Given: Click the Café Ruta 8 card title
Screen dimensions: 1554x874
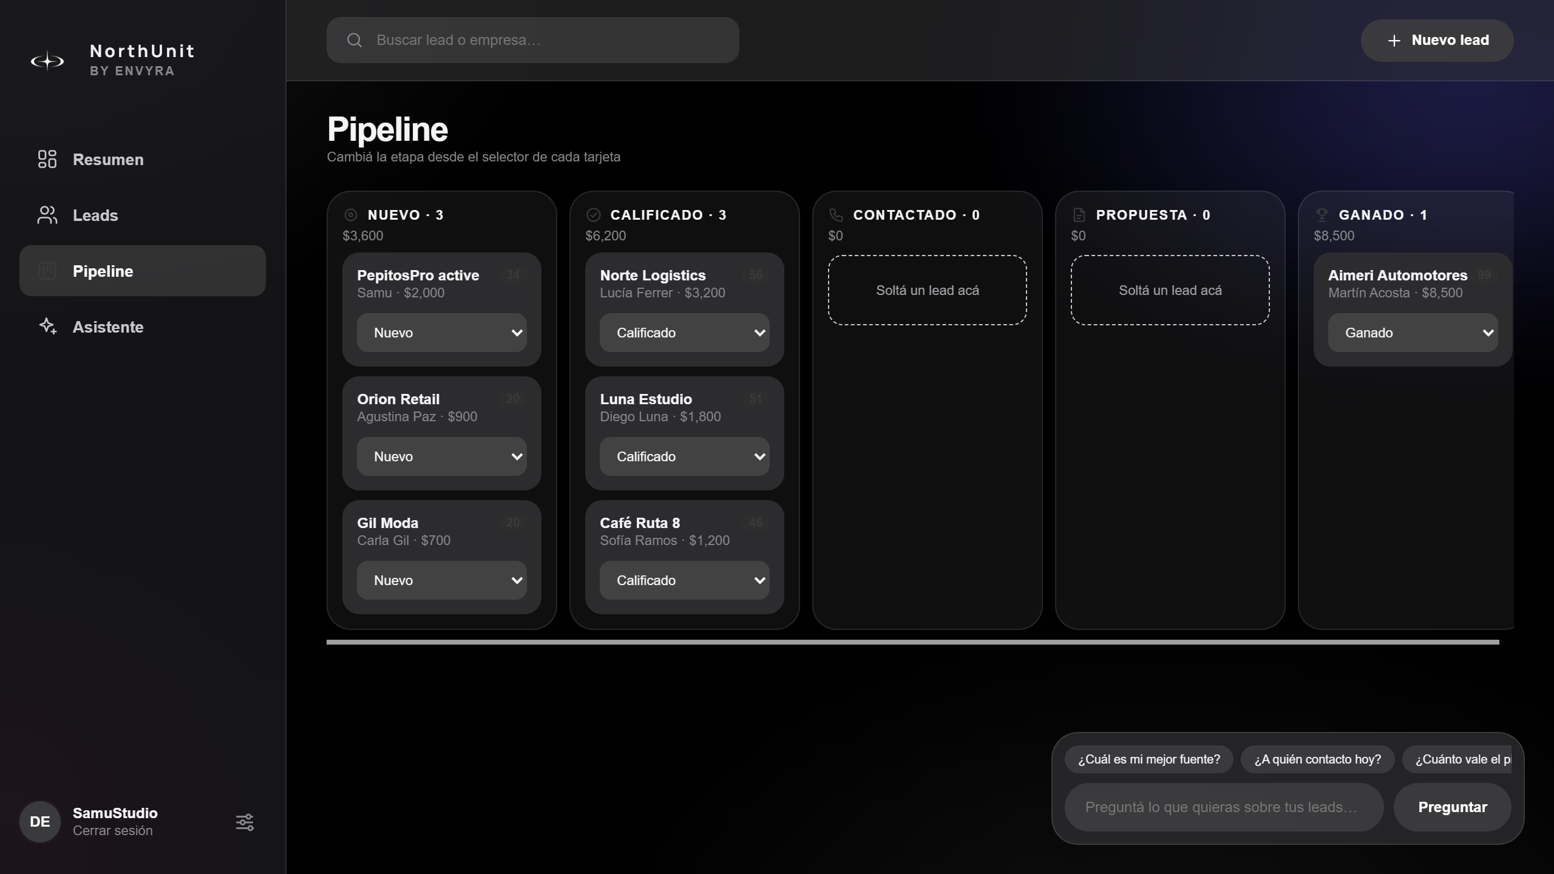Looking at the screenshot, I should [640, 523].
